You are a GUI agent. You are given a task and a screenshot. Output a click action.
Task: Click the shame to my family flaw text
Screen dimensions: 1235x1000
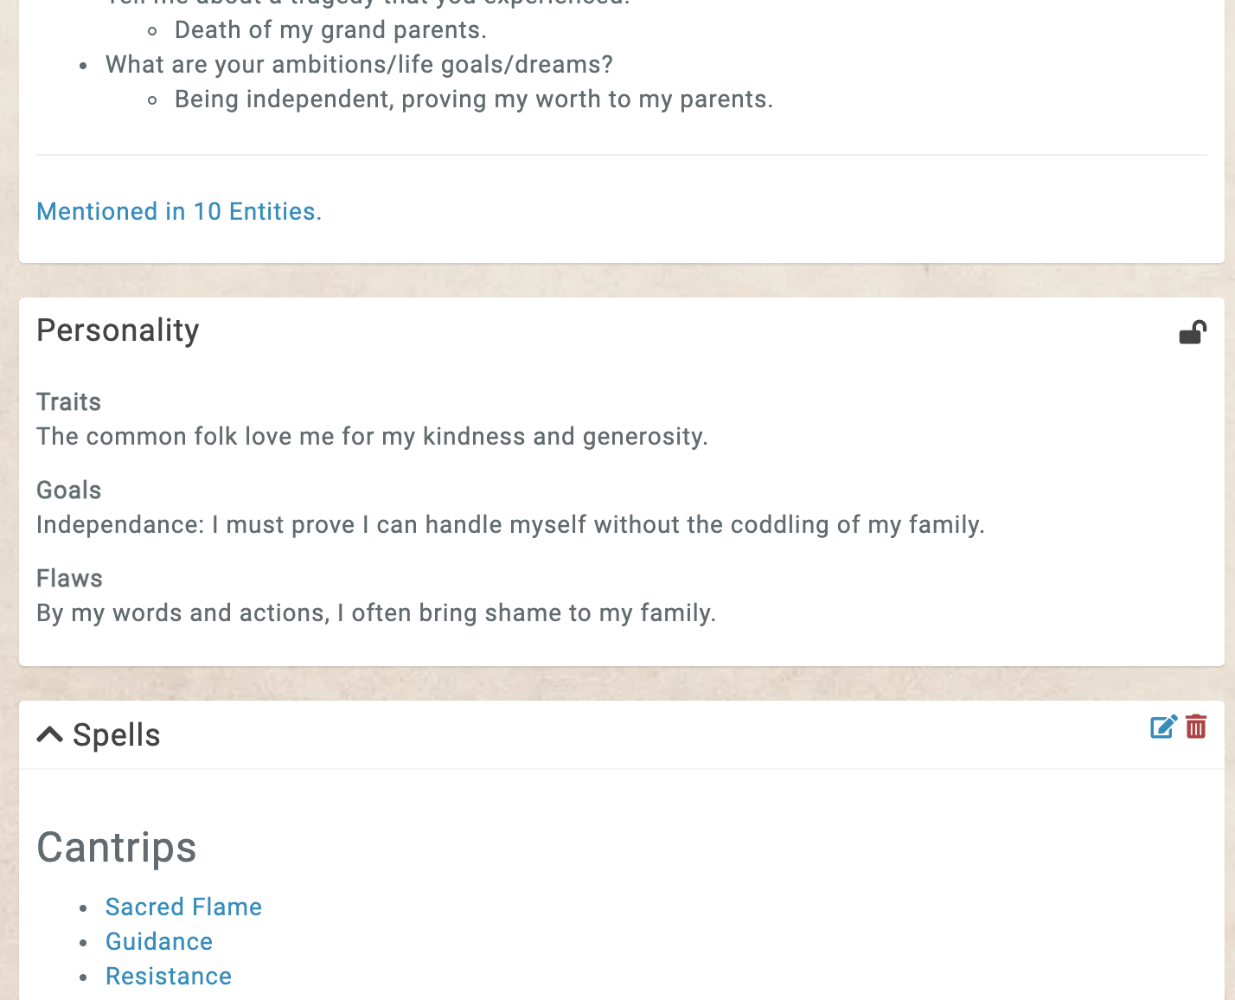click(376, 613)
